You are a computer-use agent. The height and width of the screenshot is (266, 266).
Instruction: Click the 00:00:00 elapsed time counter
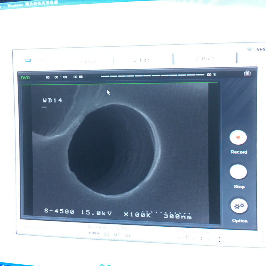pos(56,77)
